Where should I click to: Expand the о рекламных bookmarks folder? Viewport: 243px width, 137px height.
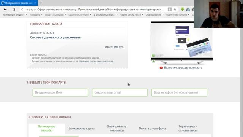tap(106, 14)
